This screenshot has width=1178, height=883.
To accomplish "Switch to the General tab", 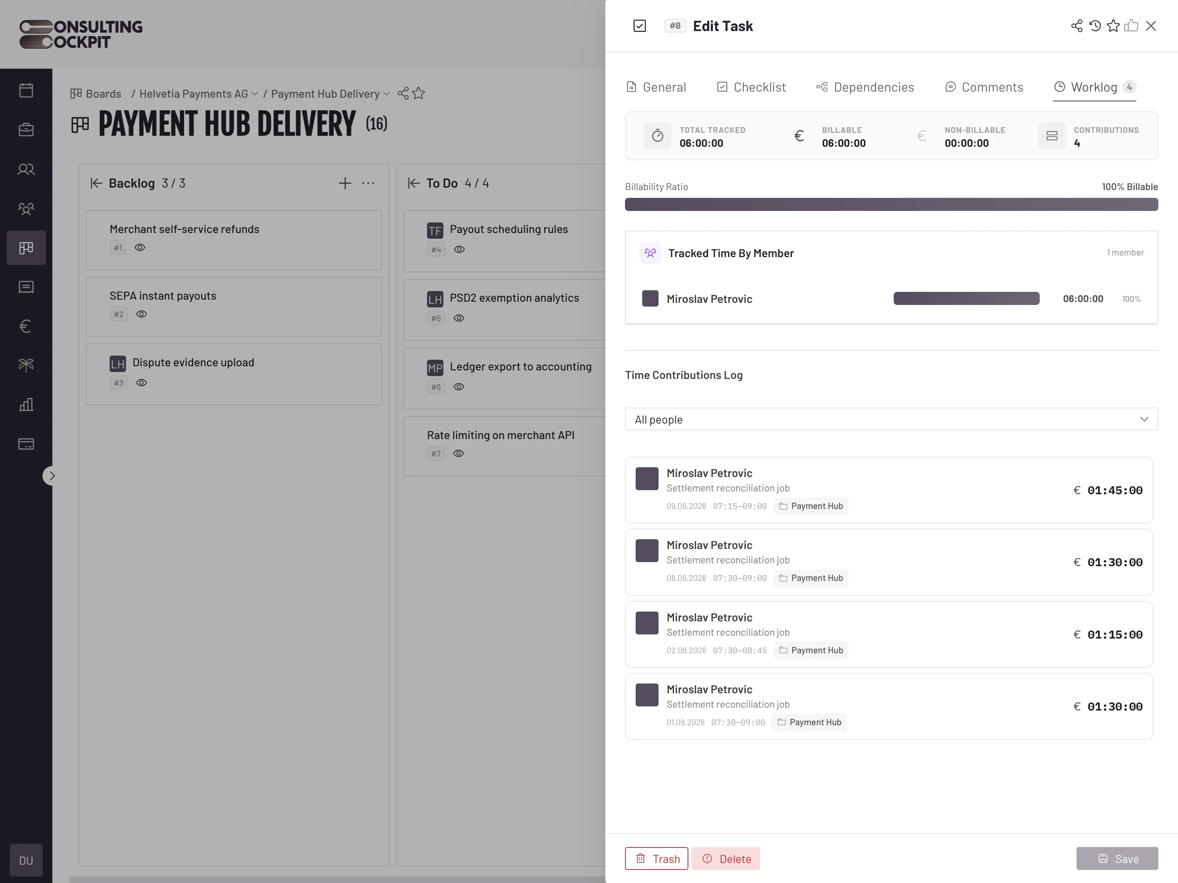I will tap(656, 87).
